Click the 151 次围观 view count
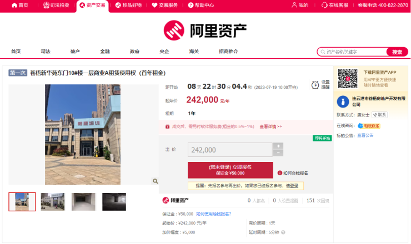 (318, 201)
